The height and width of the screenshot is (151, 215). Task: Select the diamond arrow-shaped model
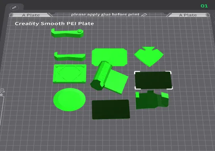point(149,56)
